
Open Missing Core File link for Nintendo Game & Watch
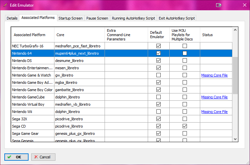click(214, 75)
